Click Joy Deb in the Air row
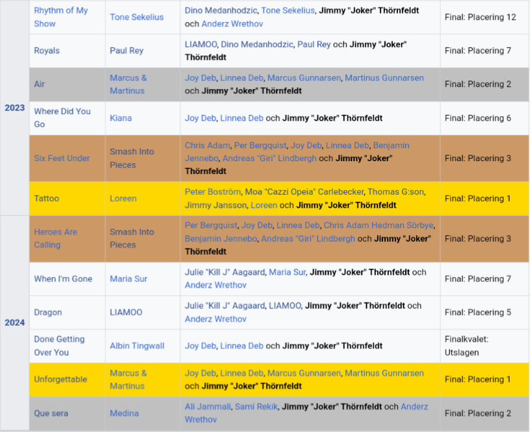This screenshot has height=432, width=531. (200, 78)
